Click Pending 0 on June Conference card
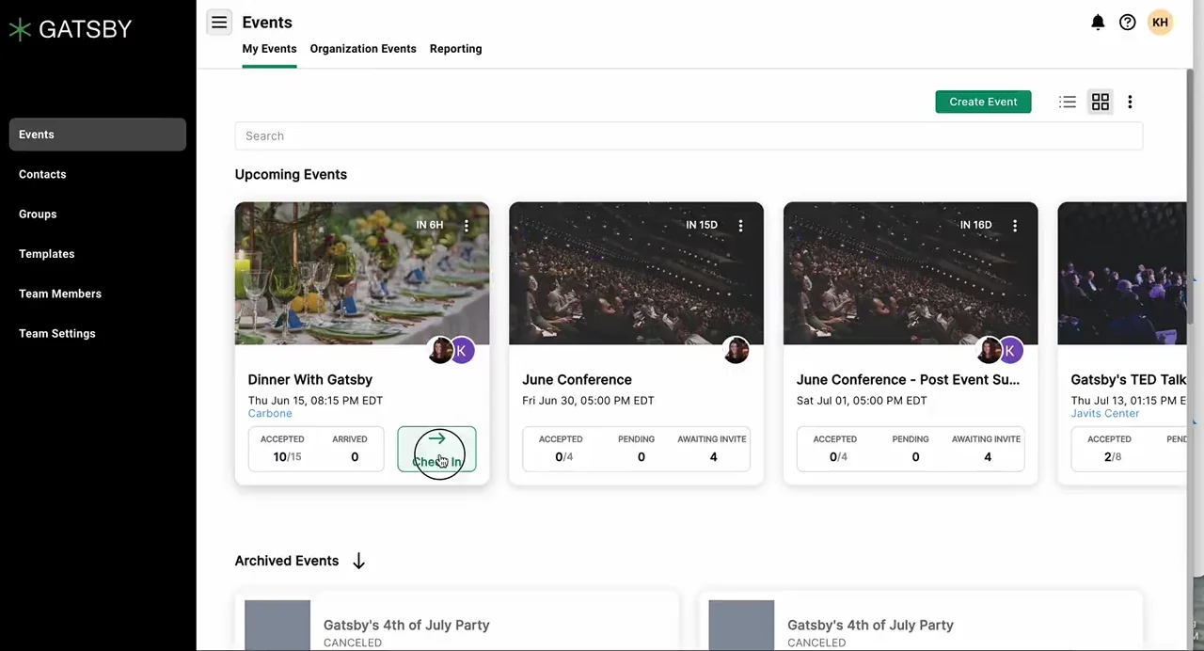1204x651 pixels. point(637,449)
